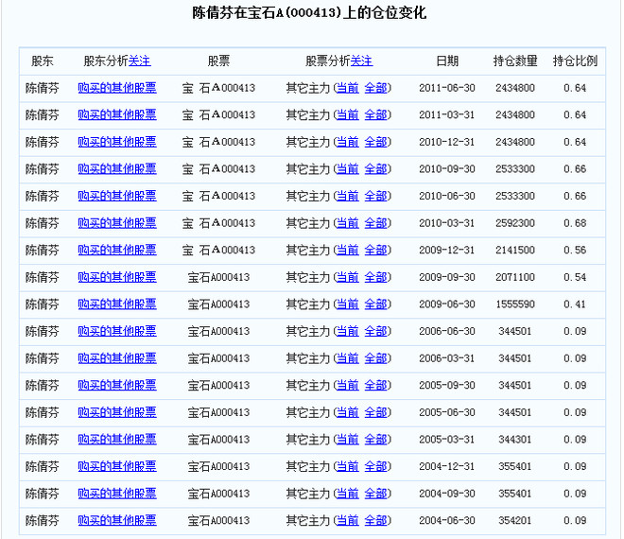Click 当前 link in 2010-06-30 row
Screen dimensions: 624x539
(x=348, y=197)
